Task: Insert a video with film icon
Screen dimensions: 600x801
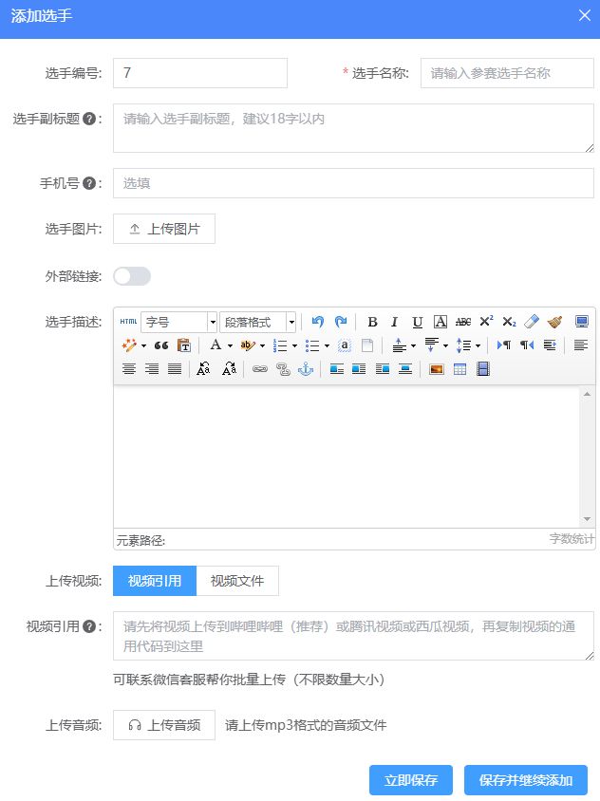Action: (x=483, y=369)
